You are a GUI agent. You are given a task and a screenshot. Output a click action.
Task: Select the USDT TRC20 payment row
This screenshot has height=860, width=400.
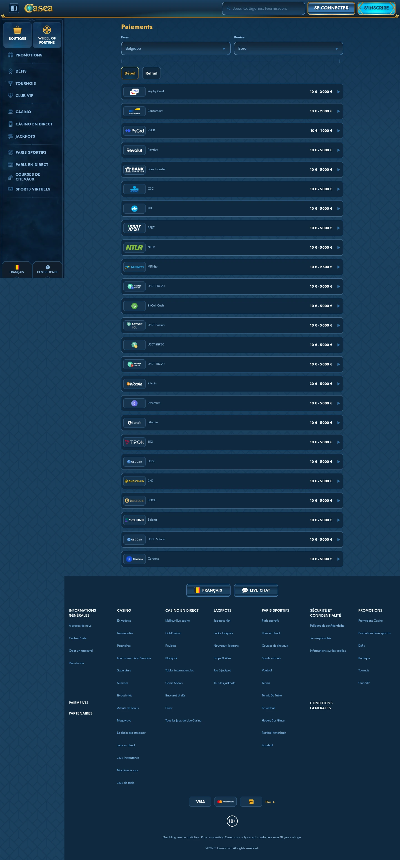232,364
